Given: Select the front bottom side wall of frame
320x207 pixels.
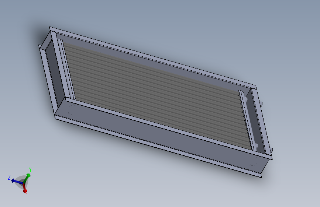Looking at the screenshot, I should pos(161,136).
